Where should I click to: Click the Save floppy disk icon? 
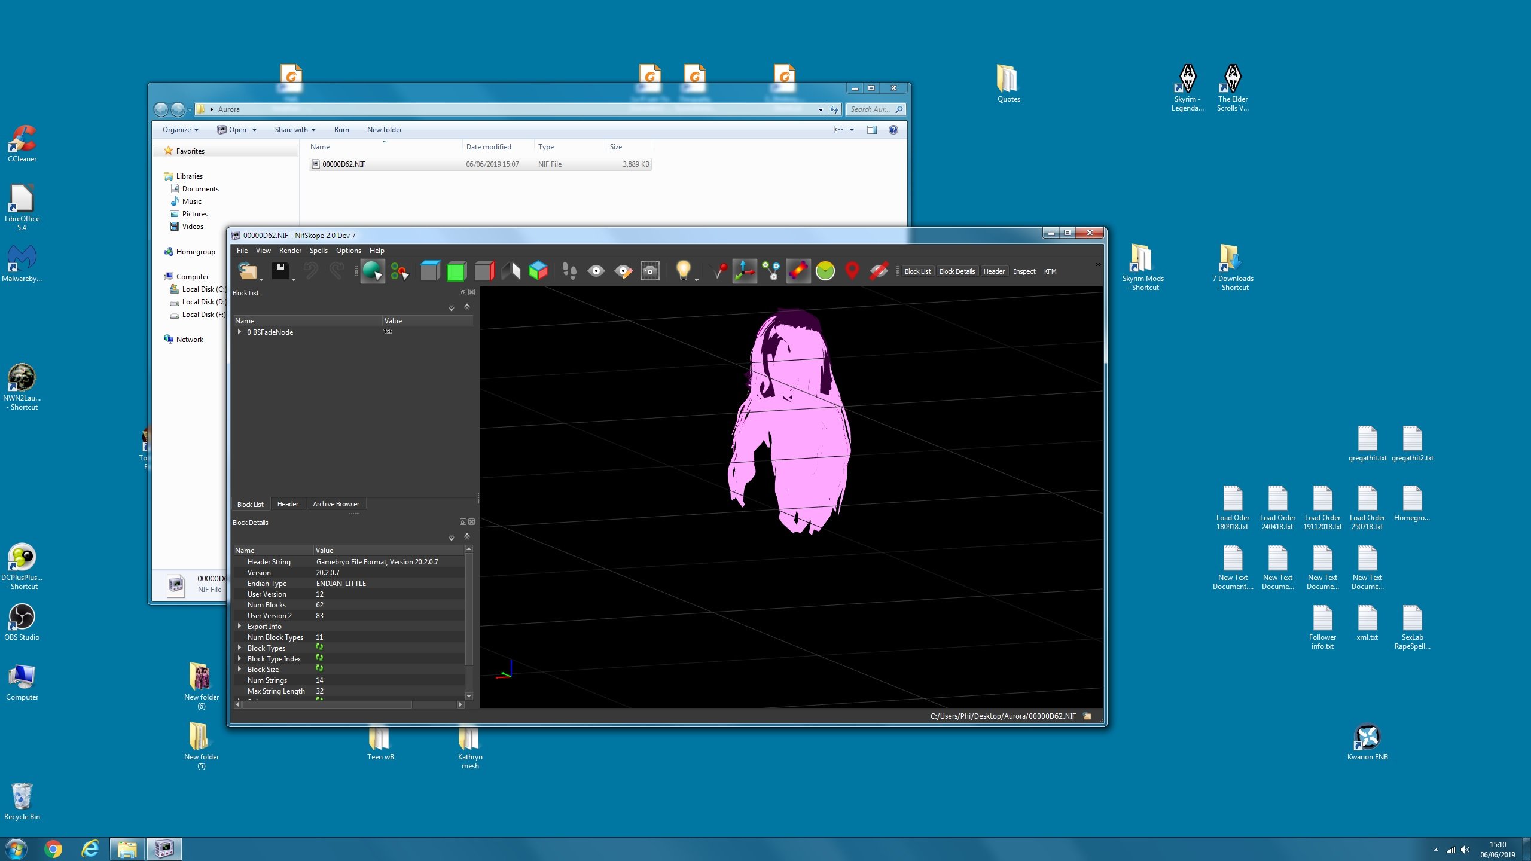(280, 271)
